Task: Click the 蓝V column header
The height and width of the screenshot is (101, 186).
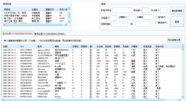Action: click(92, 46)
